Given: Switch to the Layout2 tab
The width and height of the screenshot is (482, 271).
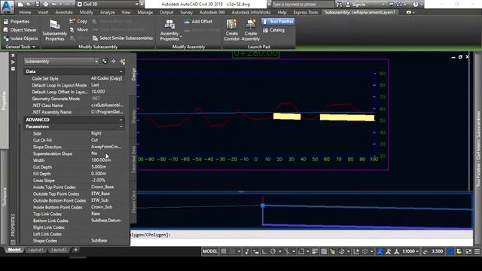Looking at the screenshot, I should point(59,250).
